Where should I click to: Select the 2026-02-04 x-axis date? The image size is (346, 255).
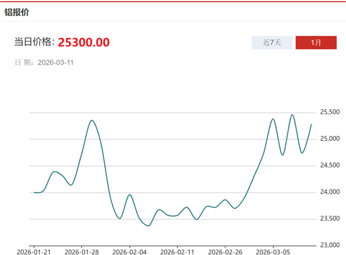[129, 251]
